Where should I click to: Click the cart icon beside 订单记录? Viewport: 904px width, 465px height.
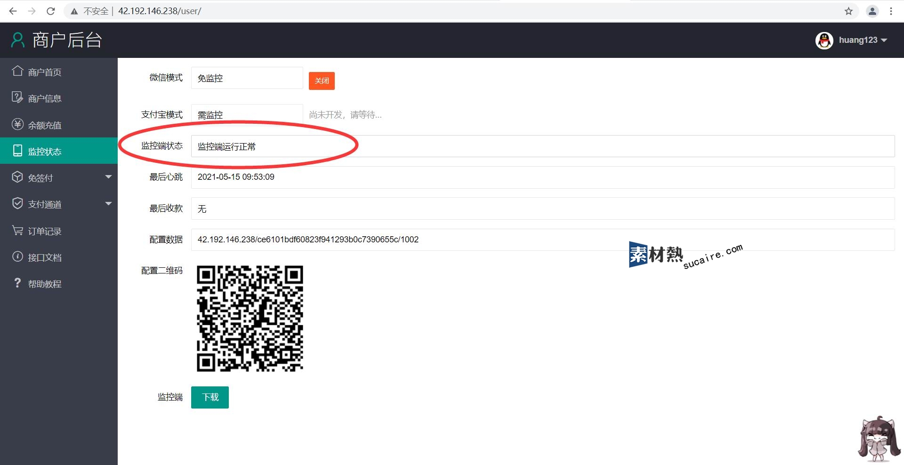click(x=17, y=230)
